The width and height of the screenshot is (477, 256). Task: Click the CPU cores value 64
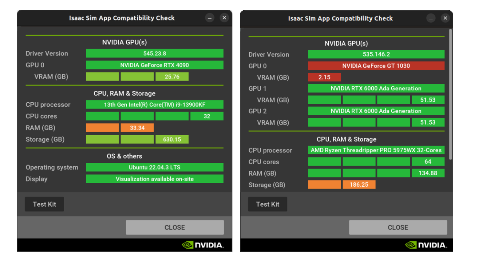[x=428, y=162]
